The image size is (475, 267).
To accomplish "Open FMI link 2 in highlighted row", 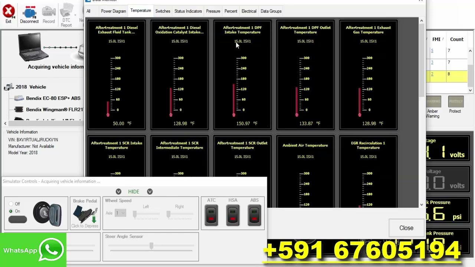I will coord(432,74).
